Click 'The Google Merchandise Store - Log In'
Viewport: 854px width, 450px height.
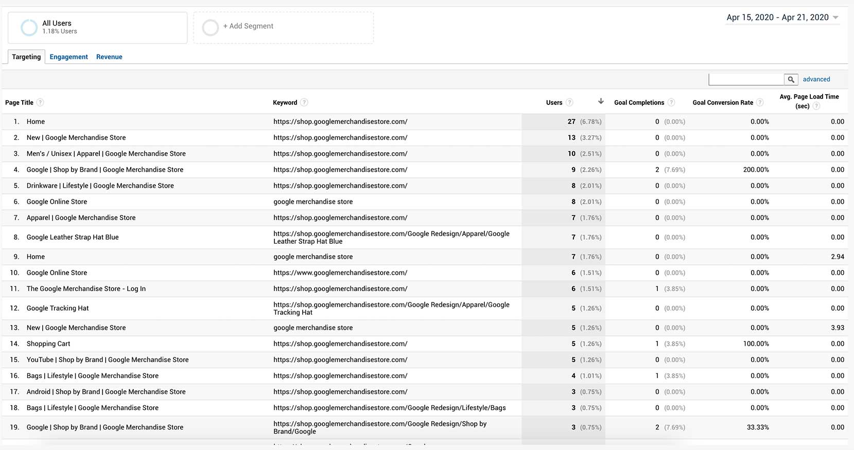click(86, 289)
